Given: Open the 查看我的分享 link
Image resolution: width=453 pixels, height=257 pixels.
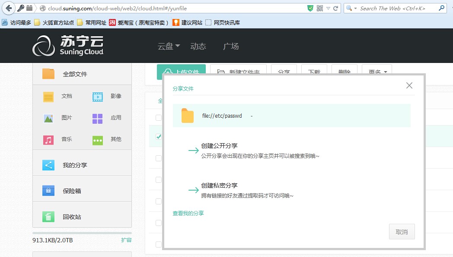Looking at the screenshot, I should [188, 213].
